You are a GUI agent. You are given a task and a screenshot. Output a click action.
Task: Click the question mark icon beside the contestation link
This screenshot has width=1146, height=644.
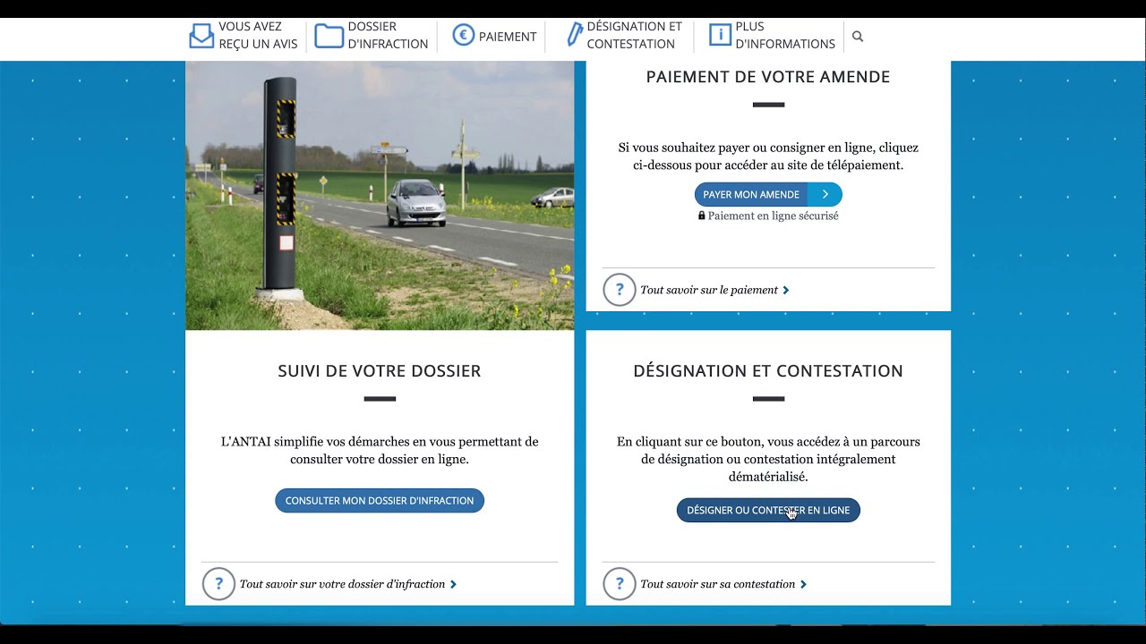[620, 584]
